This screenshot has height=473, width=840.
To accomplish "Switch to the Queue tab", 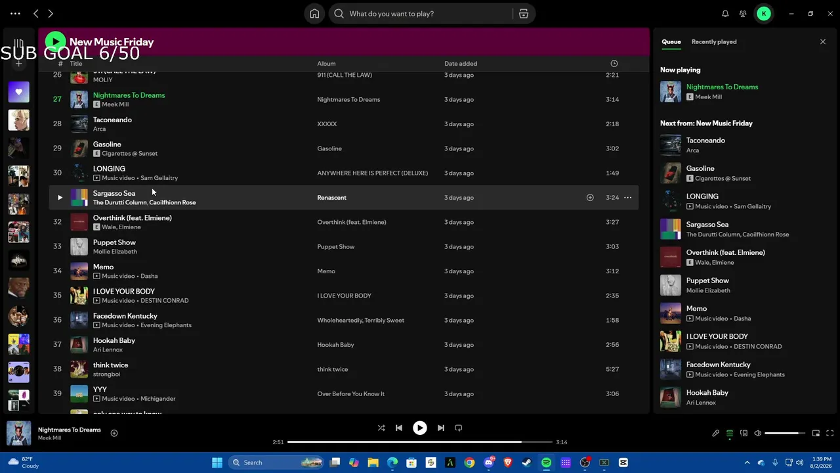I will 671,41.
